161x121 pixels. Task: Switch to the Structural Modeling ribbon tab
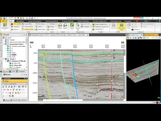click(52, 21)
